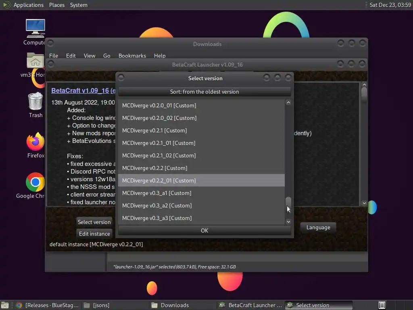Click changelog scrollbar up arrow in launcher
Viewport: 413px width, 310px height.
coord(364,85)
